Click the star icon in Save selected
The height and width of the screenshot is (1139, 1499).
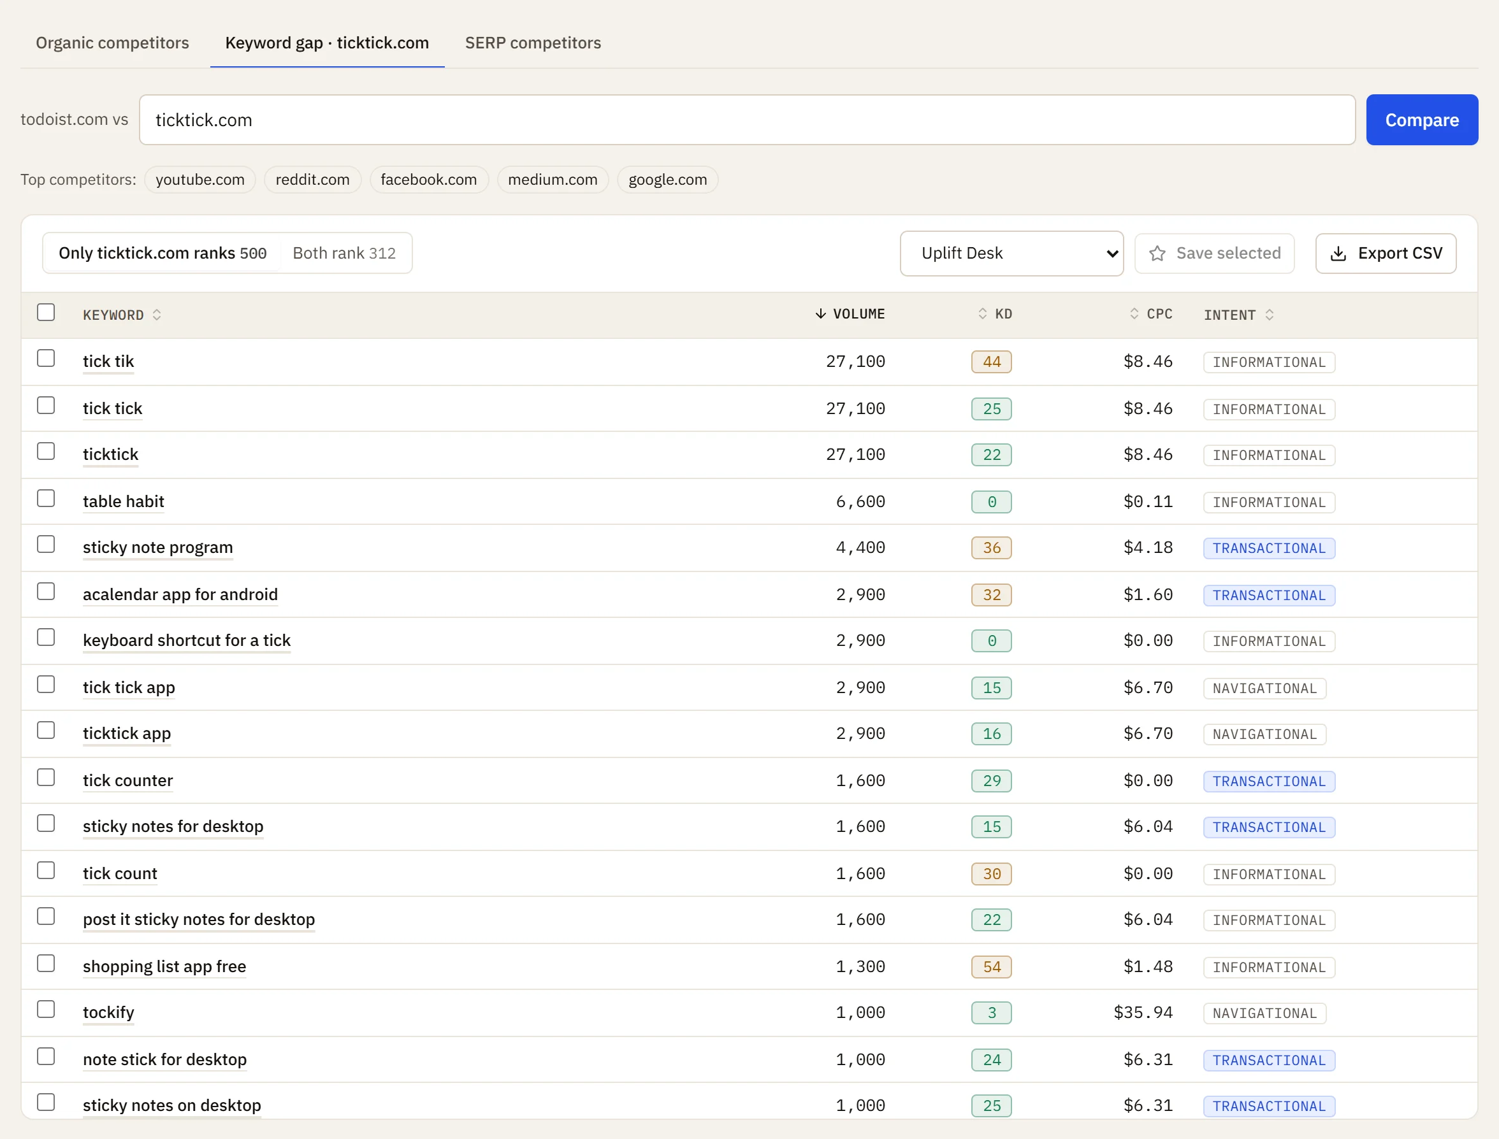click(1157, 254)
